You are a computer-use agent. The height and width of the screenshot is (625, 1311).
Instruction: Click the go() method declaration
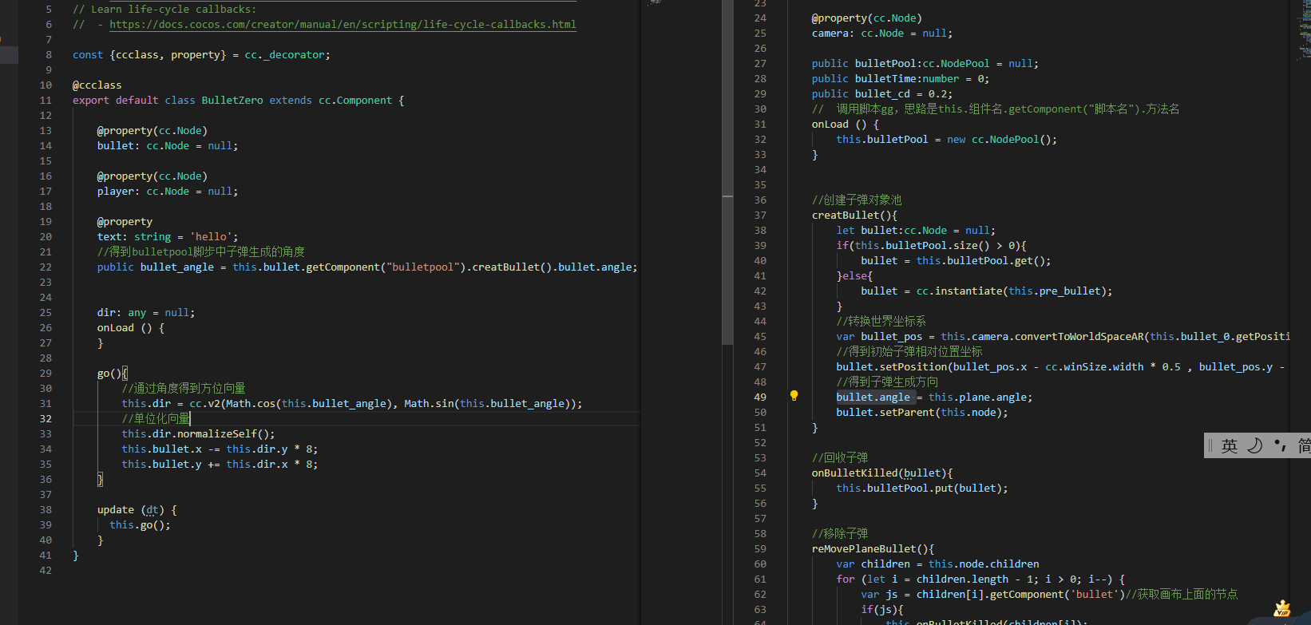109,374
